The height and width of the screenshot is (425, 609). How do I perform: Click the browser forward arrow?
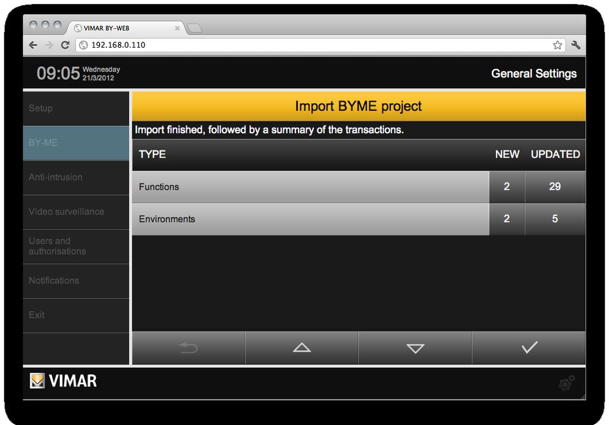[49, 45]
